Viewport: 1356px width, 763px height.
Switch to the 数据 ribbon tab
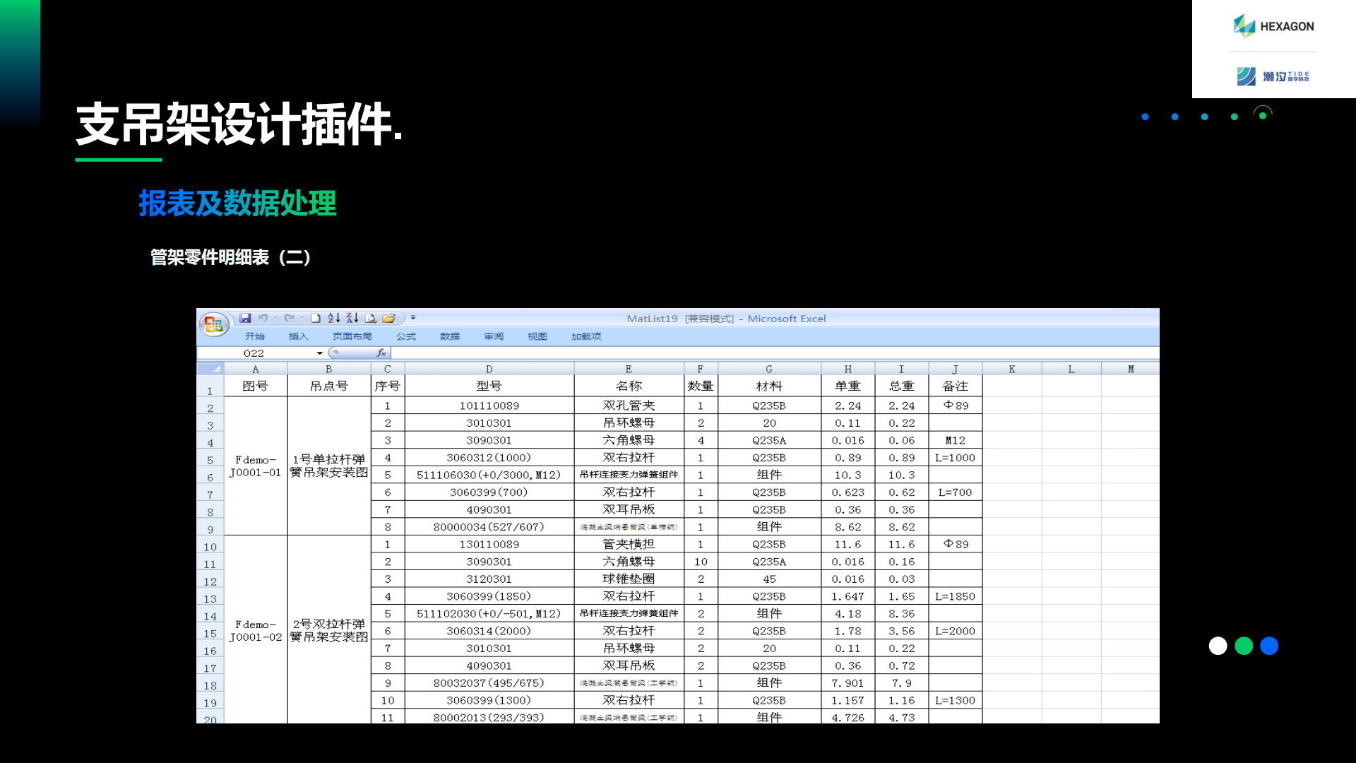[450, 336]
